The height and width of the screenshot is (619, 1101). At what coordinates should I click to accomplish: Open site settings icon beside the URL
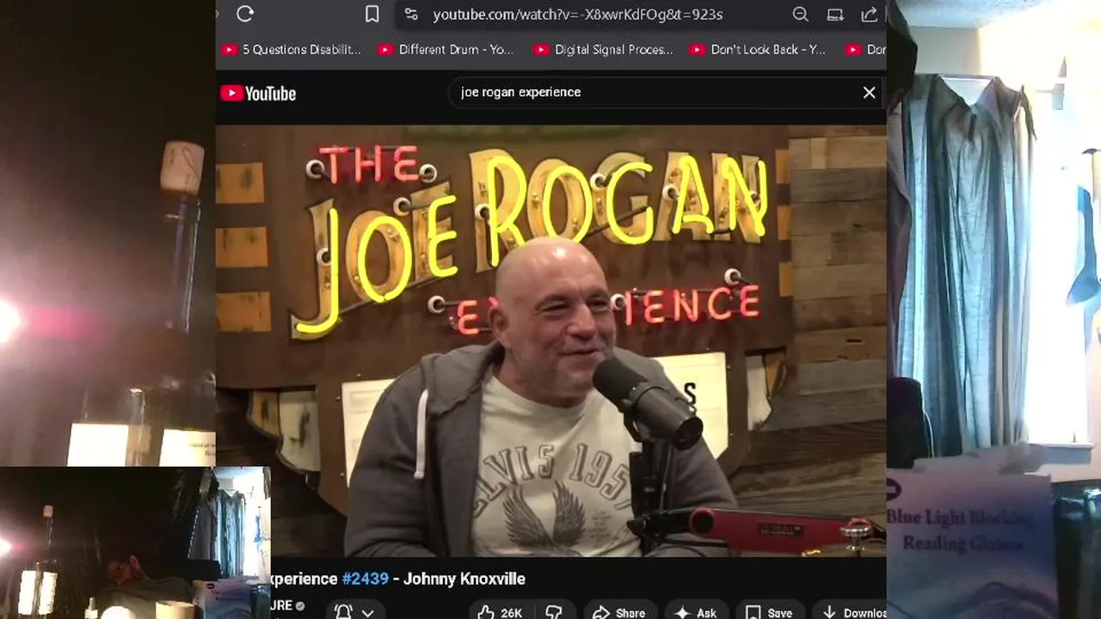coord(411,14)
